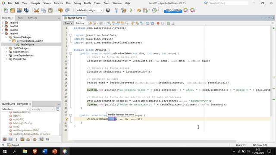
Task: Open the Output window button
Action: pos(13,145)
